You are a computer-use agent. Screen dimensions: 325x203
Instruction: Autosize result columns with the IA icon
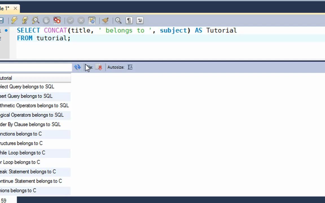point(130,67)
